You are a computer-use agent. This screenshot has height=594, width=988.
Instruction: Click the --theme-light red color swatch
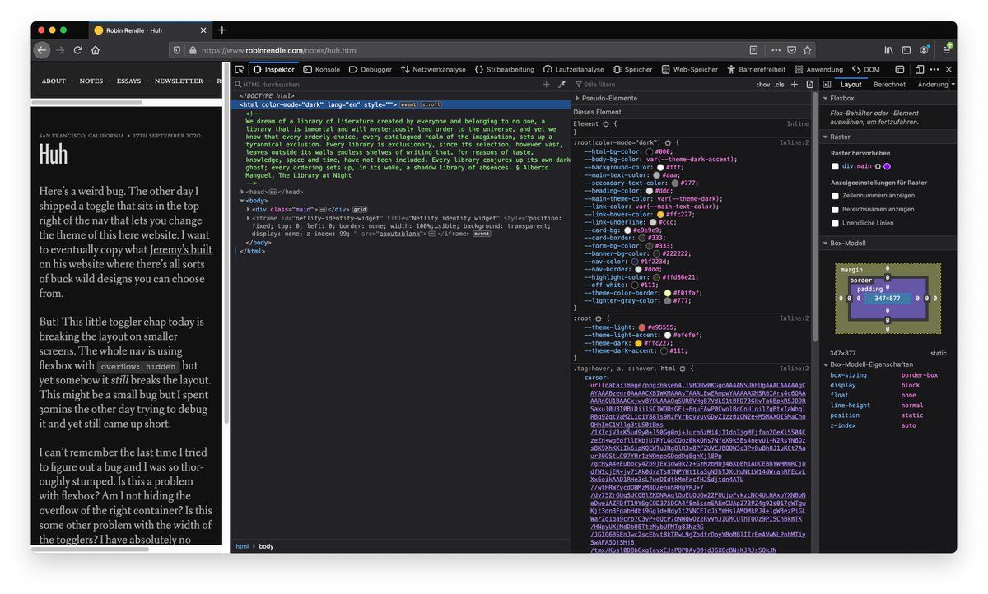tap(643, 327)
